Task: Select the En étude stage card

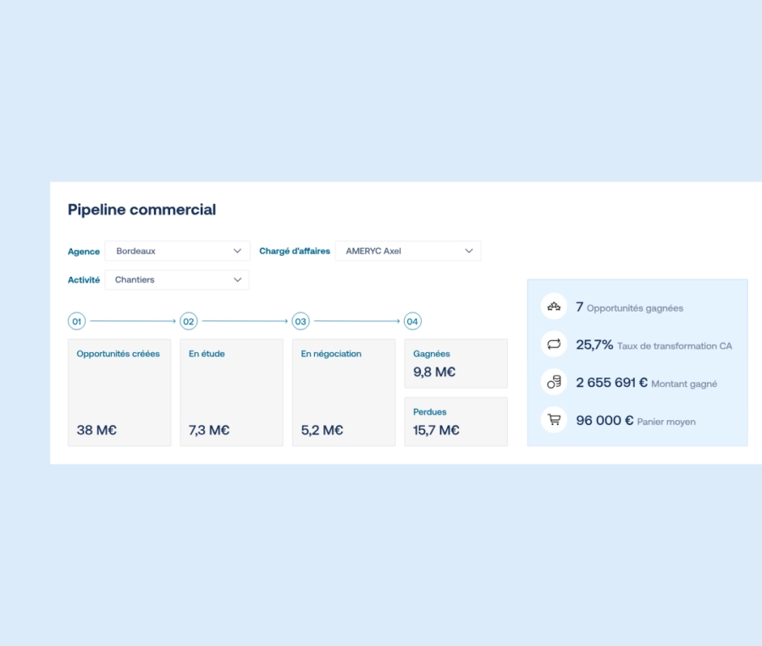Action: (231, 391)
